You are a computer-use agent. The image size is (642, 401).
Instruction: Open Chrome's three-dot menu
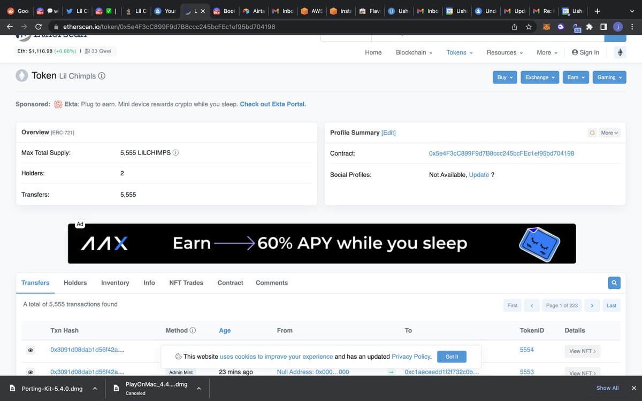point(632,26)
